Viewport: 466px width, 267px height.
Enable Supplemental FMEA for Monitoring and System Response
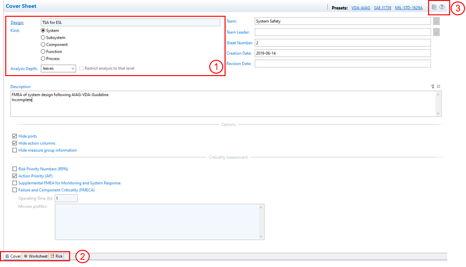click(x=14, y=183)
